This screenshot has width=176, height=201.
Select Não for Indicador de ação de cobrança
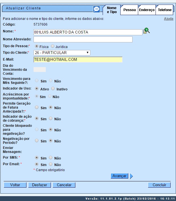51,119
